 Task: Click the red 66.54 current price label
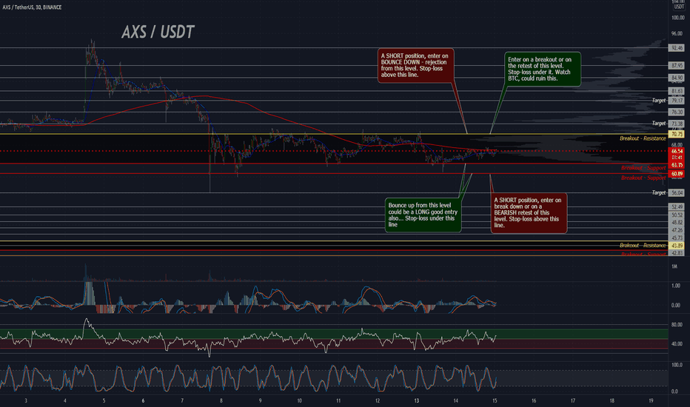[676, 151]
